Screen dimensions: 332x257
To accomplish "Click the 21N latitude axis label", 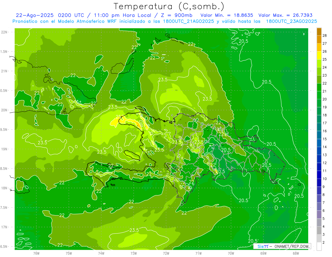I will 4,71.
